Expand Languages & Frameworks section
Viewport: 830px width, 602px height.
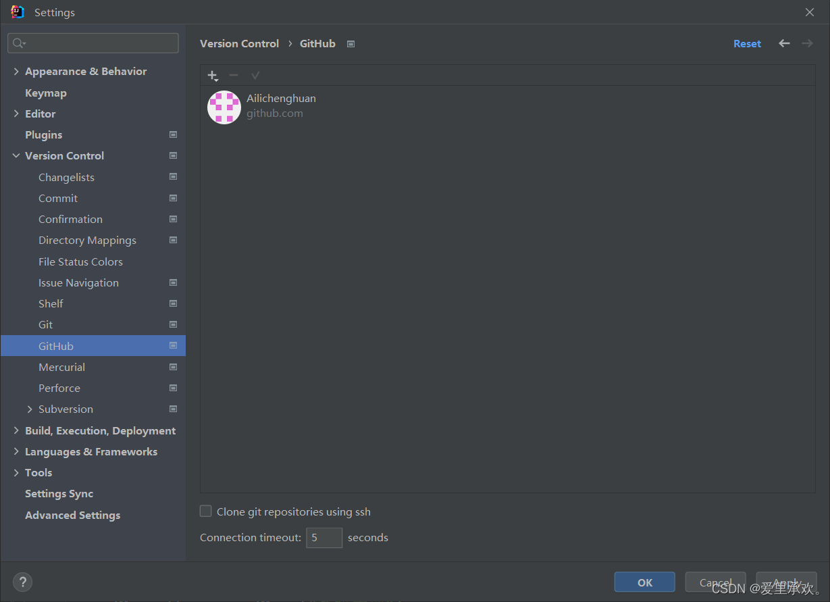(x=16, y=451)
